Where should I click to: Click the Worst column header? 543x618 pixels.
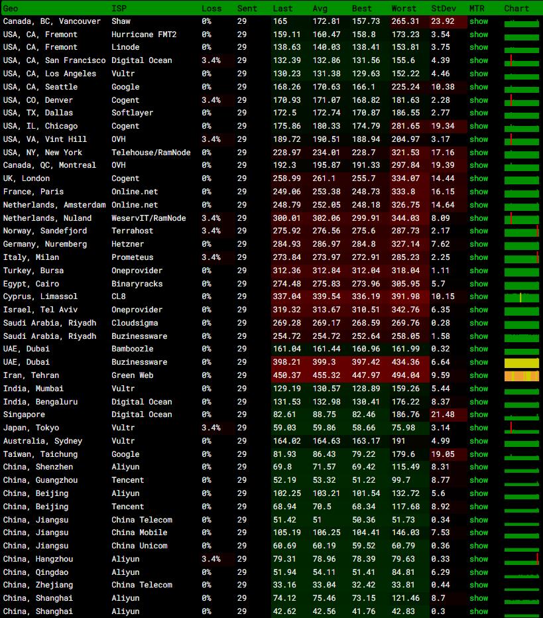pyautogui.click(x=404, y=8)
